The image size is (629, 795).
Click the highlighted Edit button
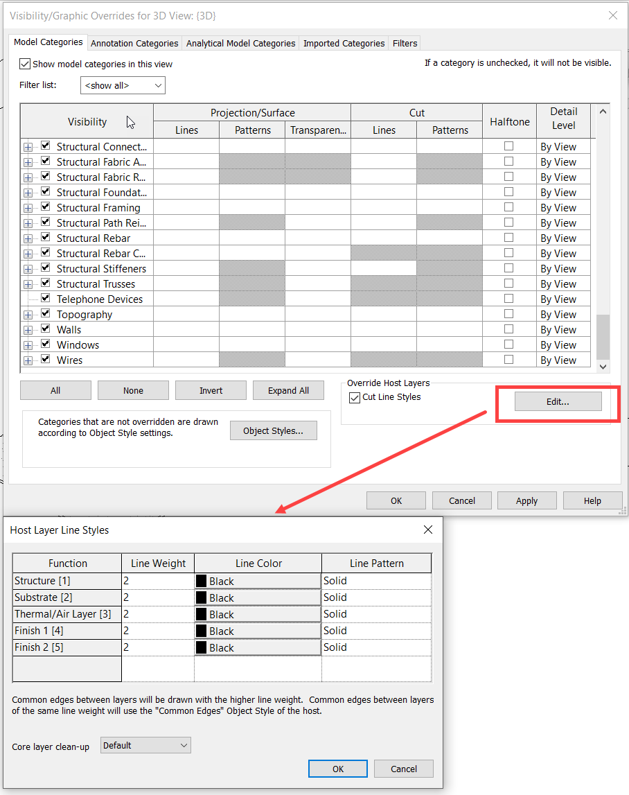[558, 401]
